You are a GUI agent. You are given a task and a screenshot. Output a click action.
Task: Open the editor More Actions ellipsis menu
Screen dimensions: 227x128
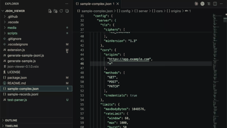coord(221,4)
